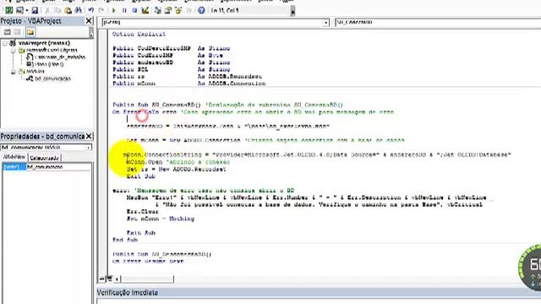Click the Copy icon in toolbar
The width and height of the screenshot is (541, 304).
tap(57, 10)
